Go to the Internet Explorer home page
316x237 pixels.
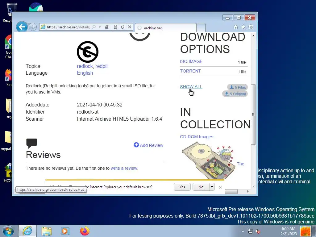(x=236, y=27)
